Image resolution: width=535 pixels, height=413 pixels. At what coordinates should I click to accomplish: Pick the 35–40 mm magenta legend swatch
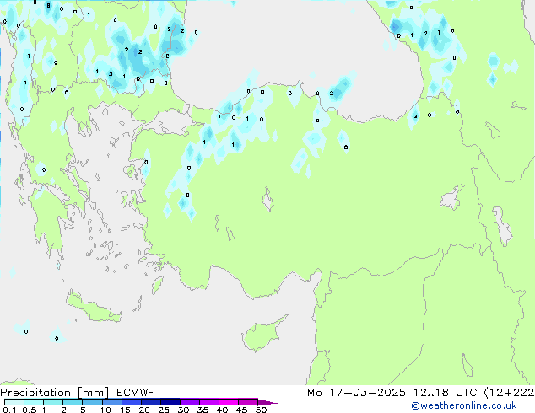(x=208, y=402)
